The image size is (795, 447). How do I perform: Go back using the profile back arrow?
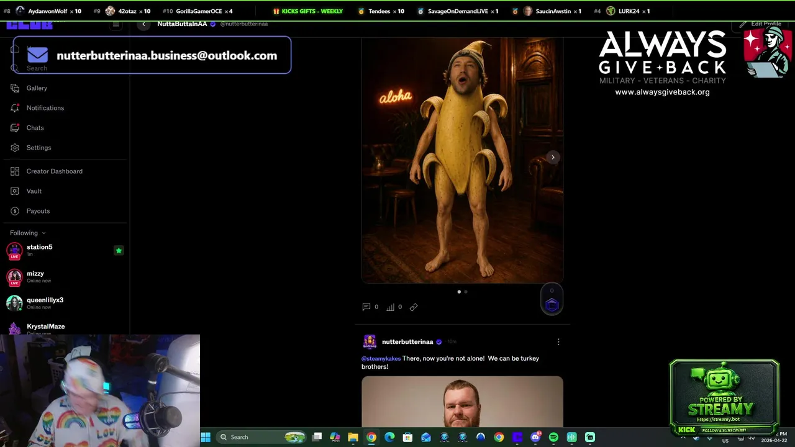point(143,24)
